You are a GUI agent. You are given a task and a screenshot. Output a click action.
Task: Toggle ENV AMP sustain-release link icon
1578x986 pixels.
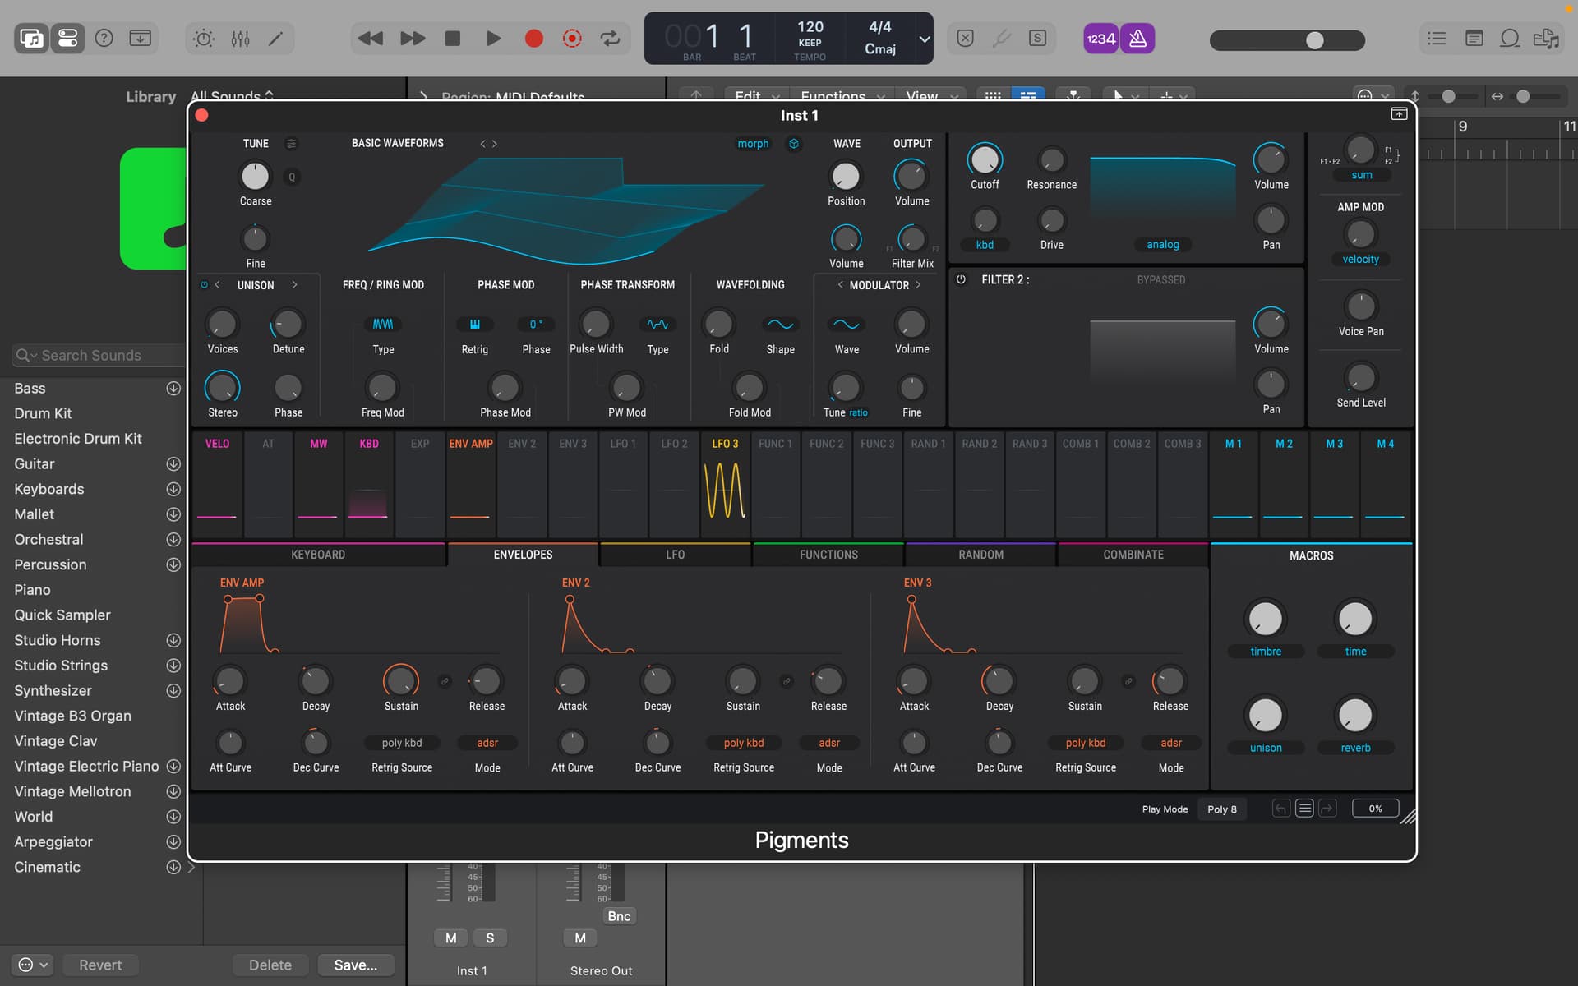tap(445, 681)
